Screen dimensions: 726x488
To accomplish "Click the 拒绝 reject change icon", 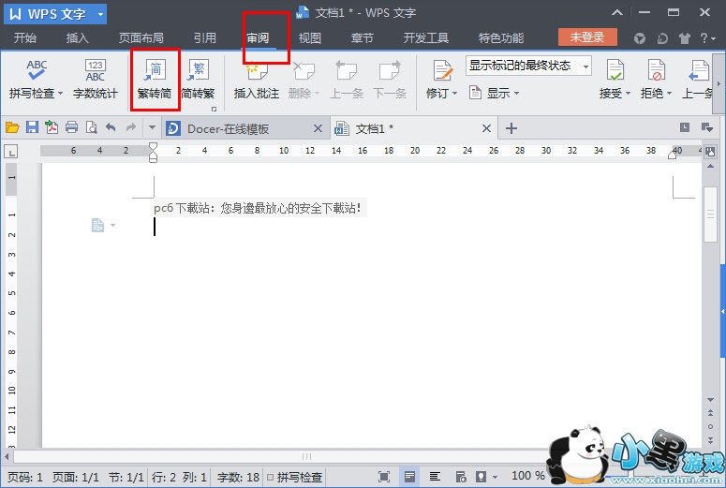I will point(656,70).
